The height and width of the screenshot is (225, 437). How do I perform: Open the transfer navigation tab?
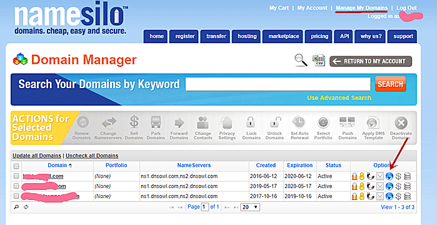pyautogui.click(x=216, y=36)
